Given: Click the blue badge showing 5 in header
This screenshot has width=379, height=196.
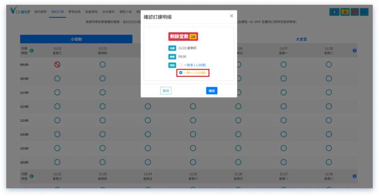Looking at the screenshot, I should coord(335,12).
